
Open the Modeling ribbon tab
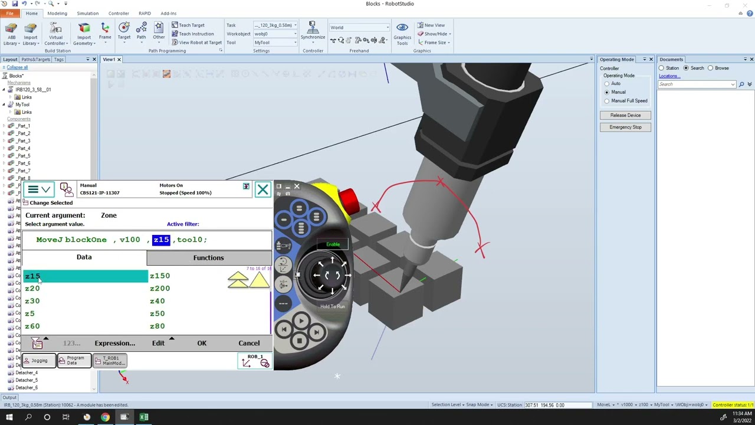pyautogui.click(x=57, y=13)
